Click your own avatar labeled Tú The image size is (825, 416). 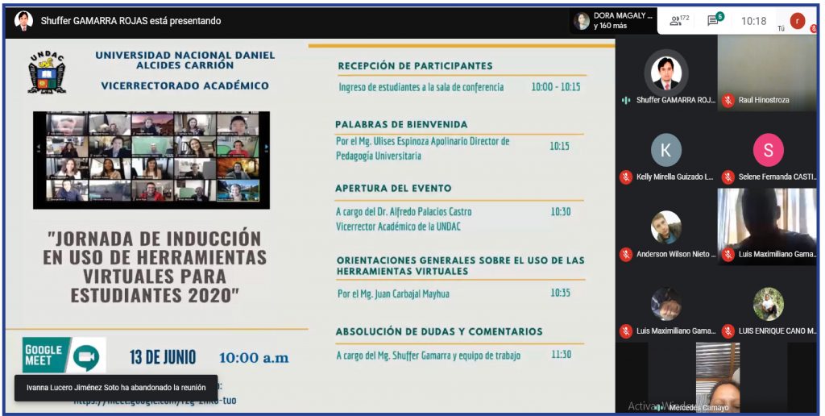pos(798,21)
